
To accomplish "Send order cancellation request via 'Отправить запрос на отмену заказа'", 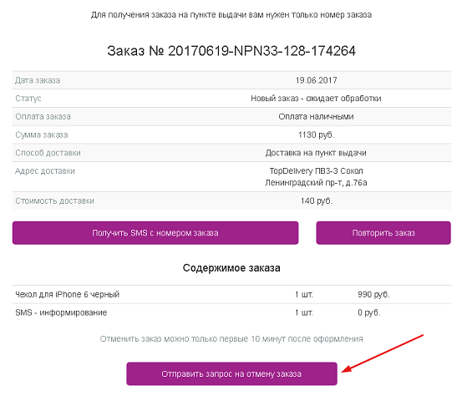I will pyautogui.click(x=231, y=373).
